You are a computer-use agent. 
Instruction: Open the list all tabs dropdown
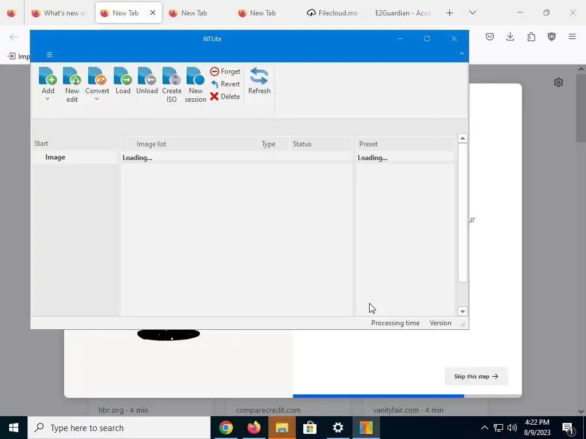(473, 13)
